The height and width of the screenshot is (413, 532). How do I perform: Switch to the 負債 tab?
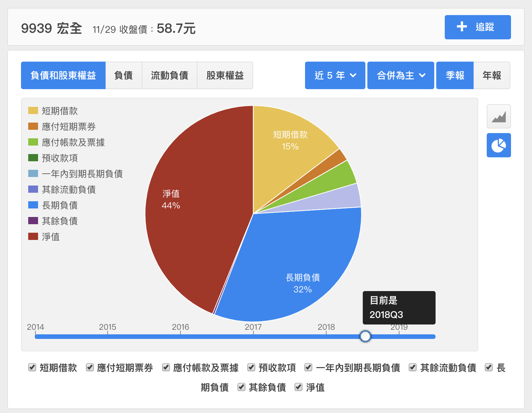(x=124, y=75)
